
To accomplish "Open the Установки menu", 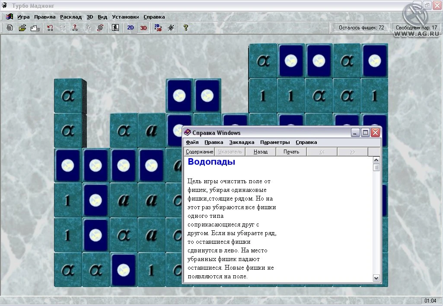I will click(x=125, y=17).
